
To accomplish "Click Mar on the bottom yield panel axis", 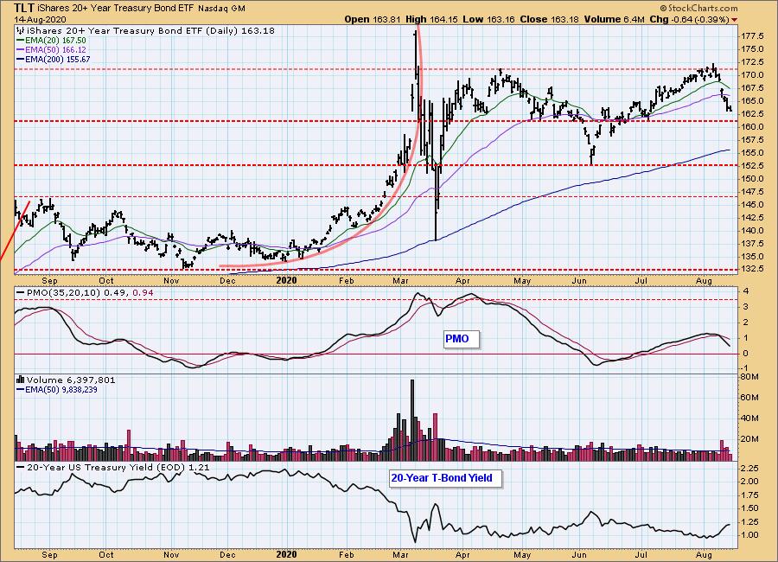I will click(400, 554).
